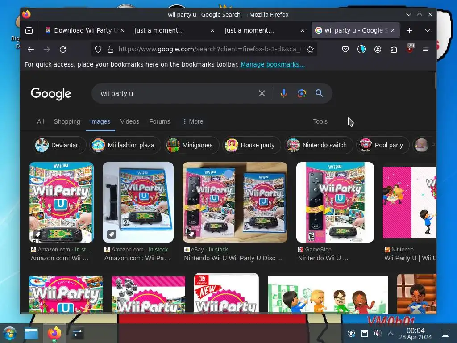Expand hidden system tray icons with the arrow
This screenshot has height=343, width=457.
pyautogui.click(x=391, y=333)
